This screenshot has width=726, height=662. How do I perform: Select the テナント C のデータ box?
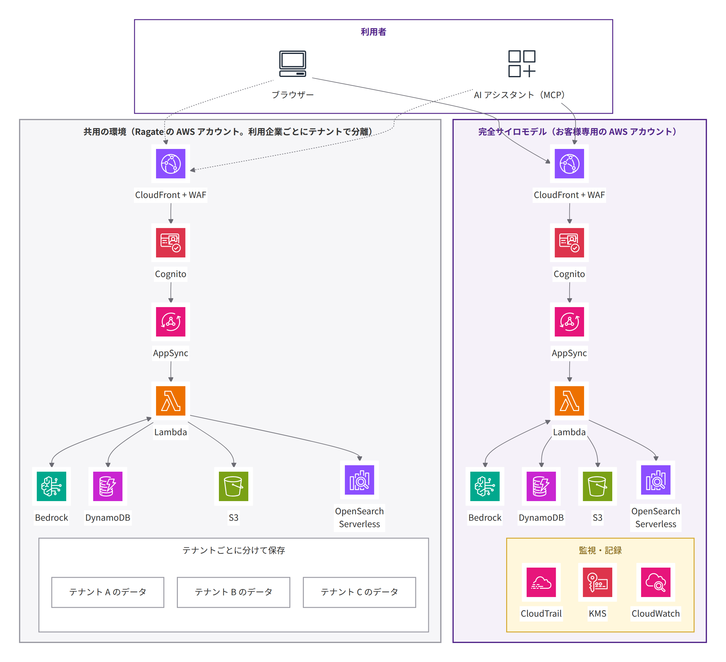click(359, 592)
